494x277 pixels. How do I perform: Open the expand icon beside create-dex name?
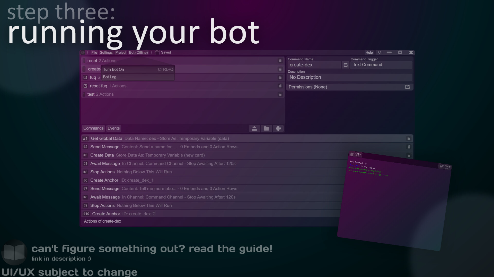(x=345, y=65)
